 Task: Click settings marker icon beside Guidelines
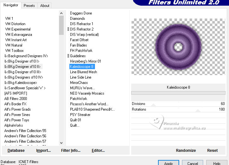68,56
